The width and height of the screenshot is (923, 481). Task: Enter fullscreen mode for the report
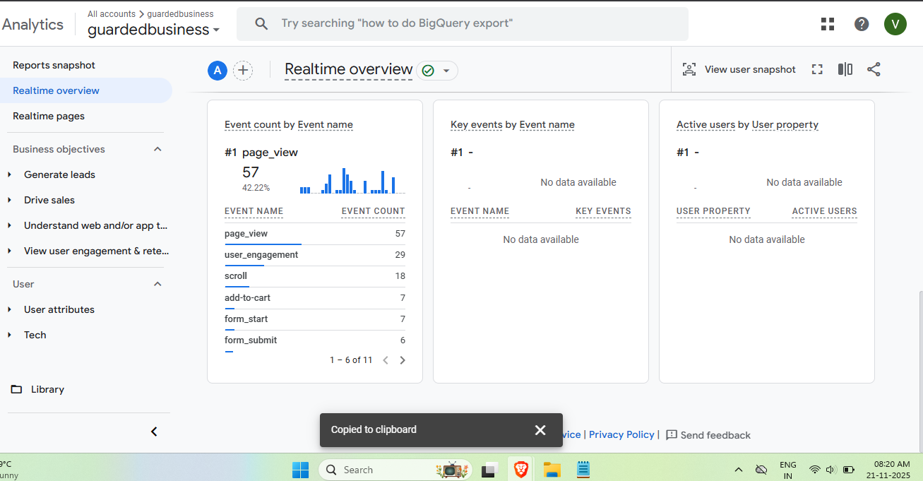point(817,69)
